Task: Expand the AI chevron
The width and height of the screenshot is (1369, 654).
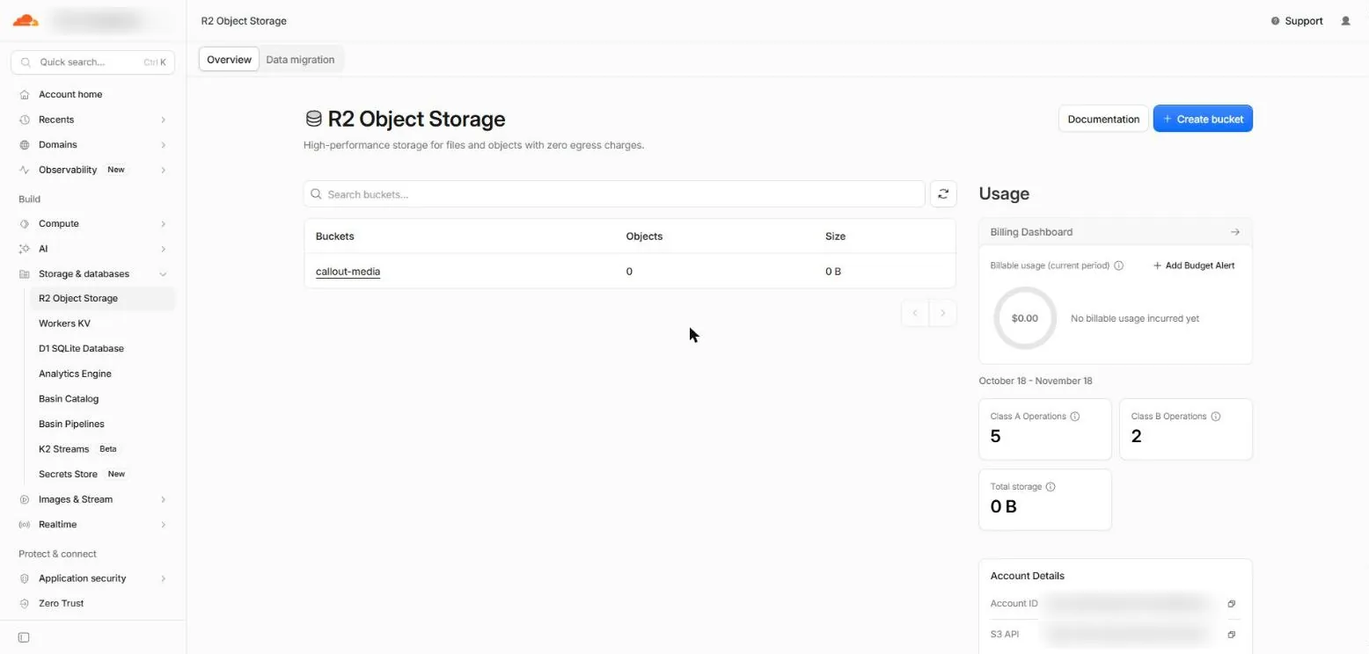Action: click(x=164, y=249)
